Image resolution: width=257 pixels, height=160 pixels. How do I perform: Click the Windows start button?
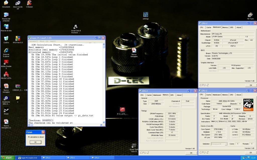[7, 158]
